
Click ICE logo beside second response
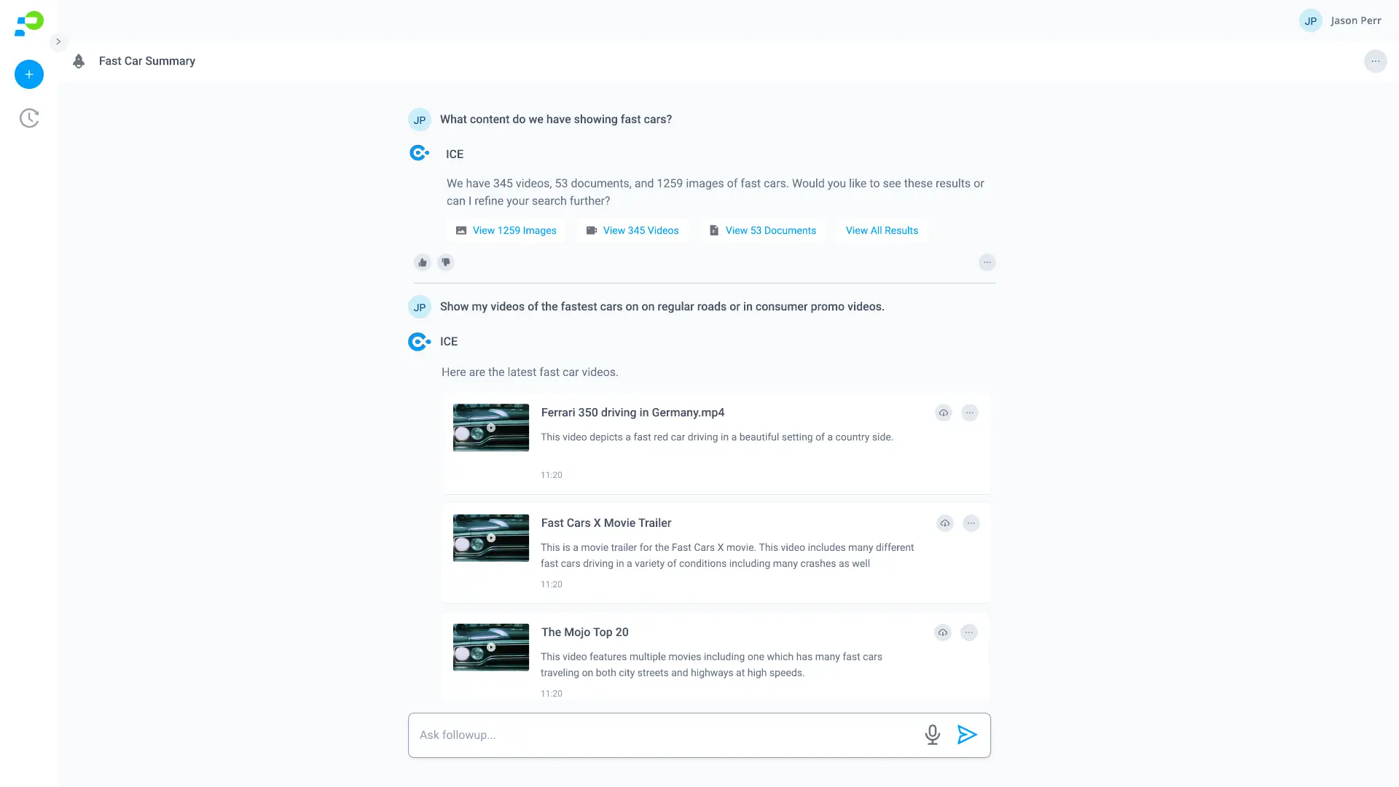point(419,342)
